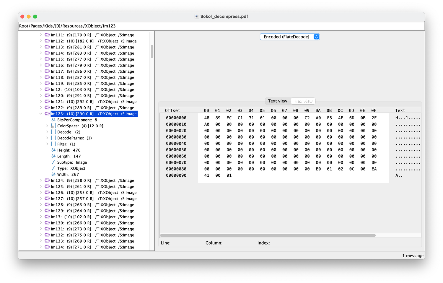The height and width of the screenshot is (283, 443).
Task: Click the Line: status label
Action: [166, 243]
